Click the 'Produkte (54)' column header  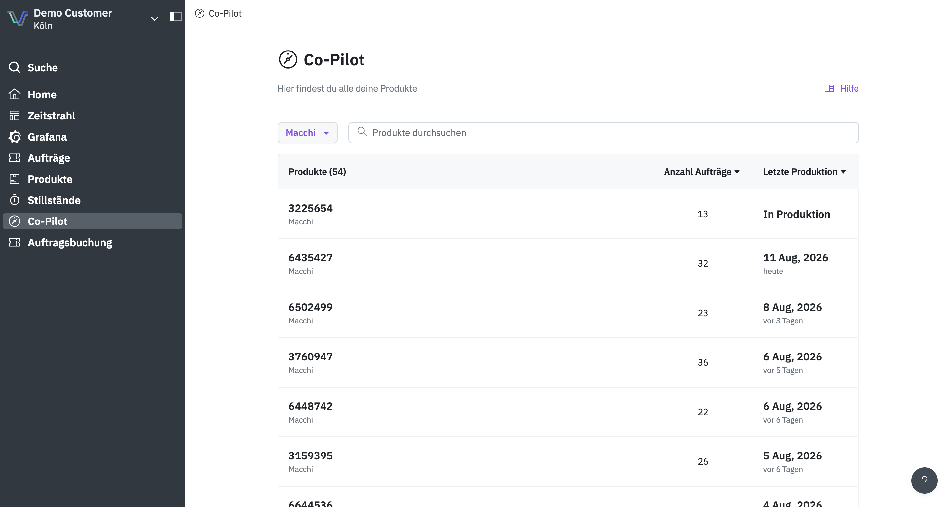pyautogui.click(x=317, y=172)
